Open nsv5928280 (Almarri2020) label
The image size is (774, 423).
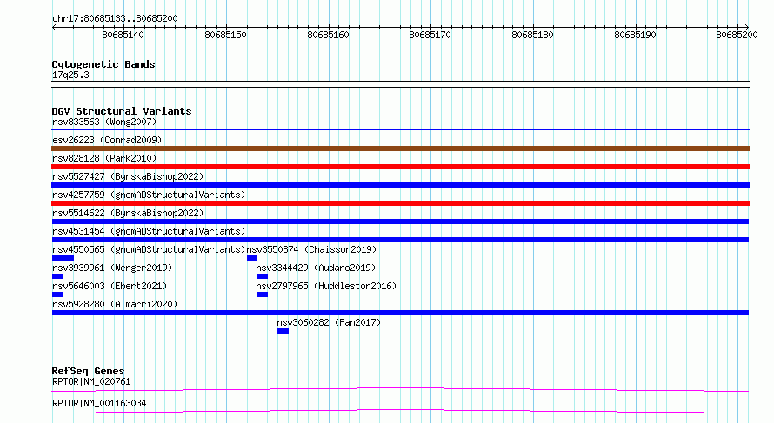click(115, 304)
